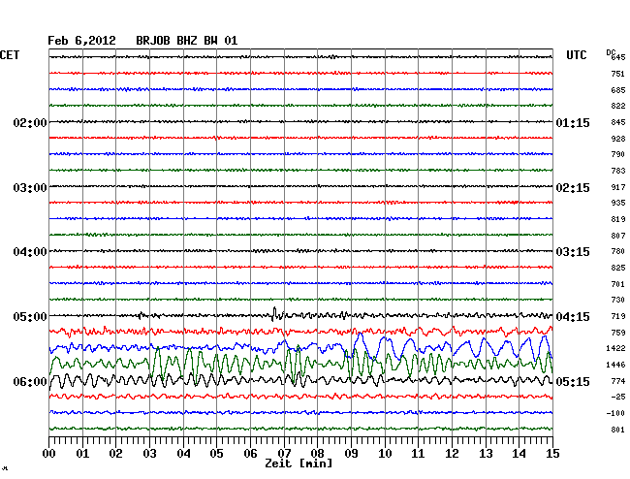Select DC value "759"

618,333
